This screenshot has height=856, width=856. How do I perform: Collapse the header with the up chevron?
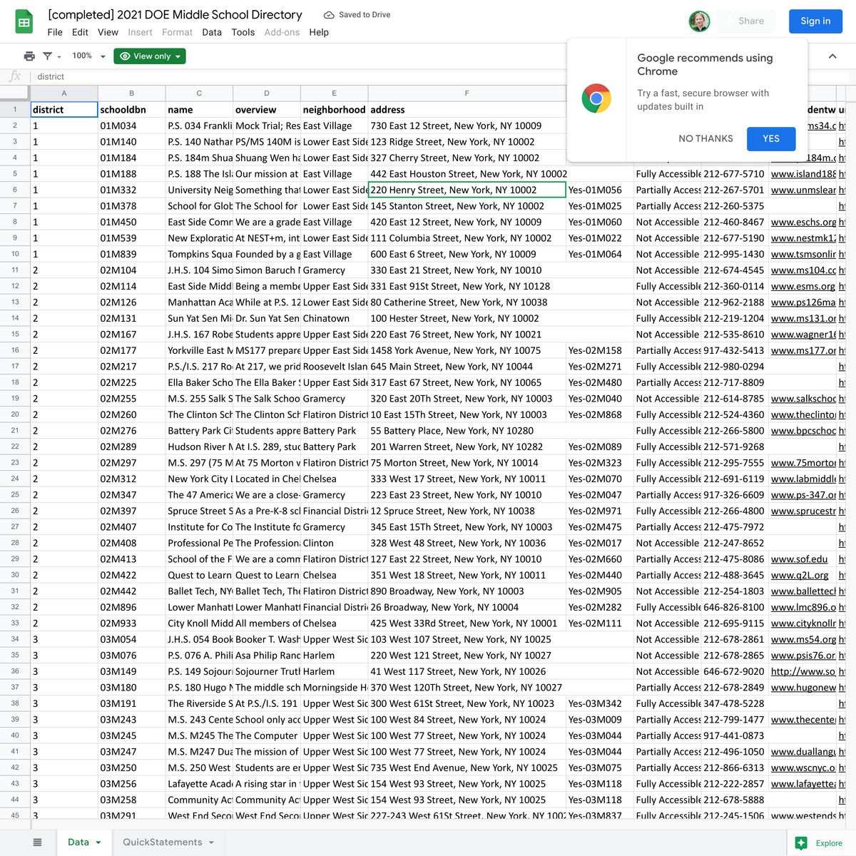tap(832, 56)
